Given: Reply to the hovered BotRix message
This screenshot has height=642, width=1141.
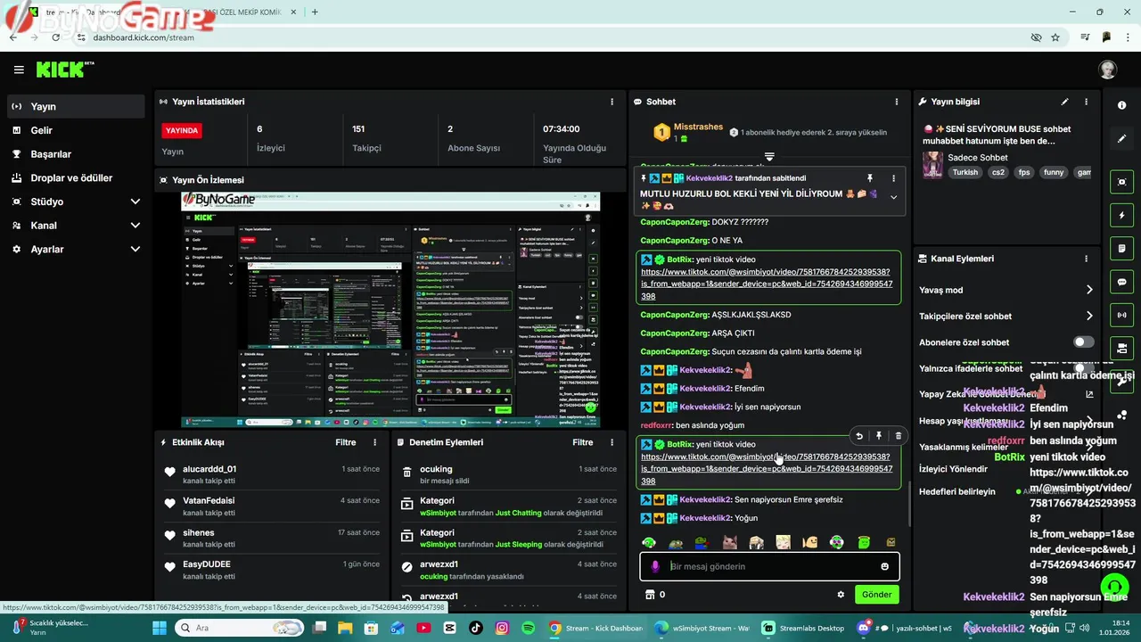Looking at the screenshot, I should point(859,436).
